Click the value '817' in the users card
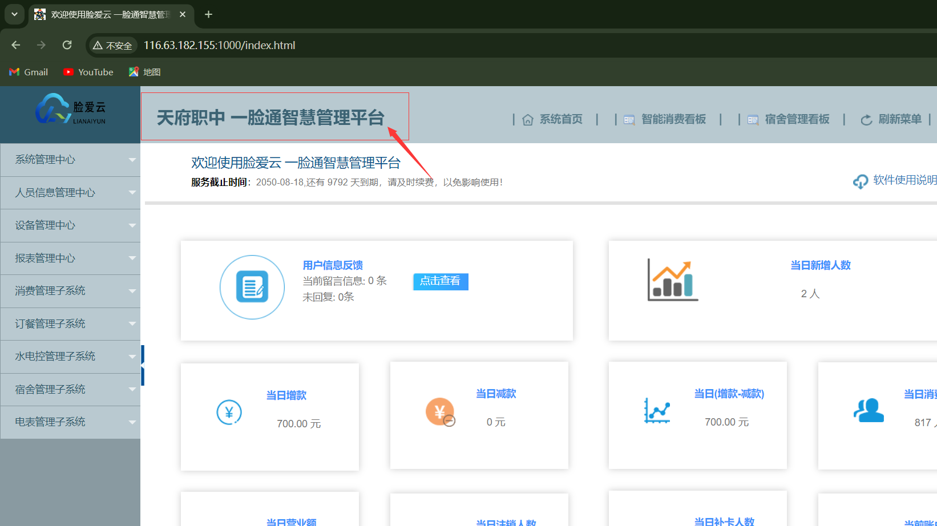 tap(923, 423)
